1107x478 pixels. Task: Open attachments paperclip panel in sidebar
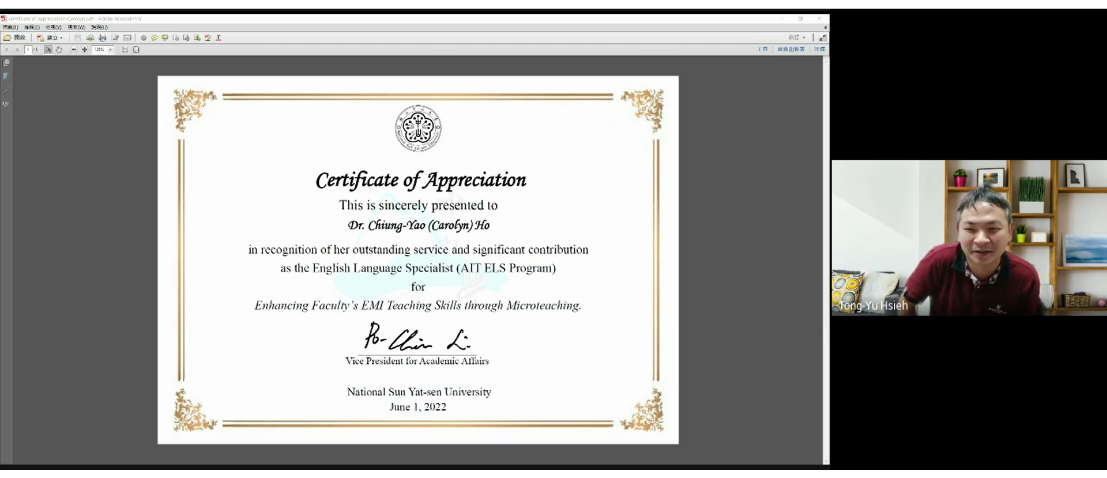click(6, 91)
